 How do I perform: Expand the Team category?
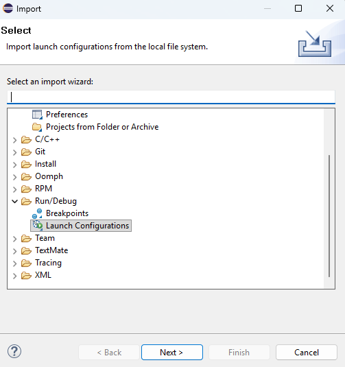tap(14, 239)
